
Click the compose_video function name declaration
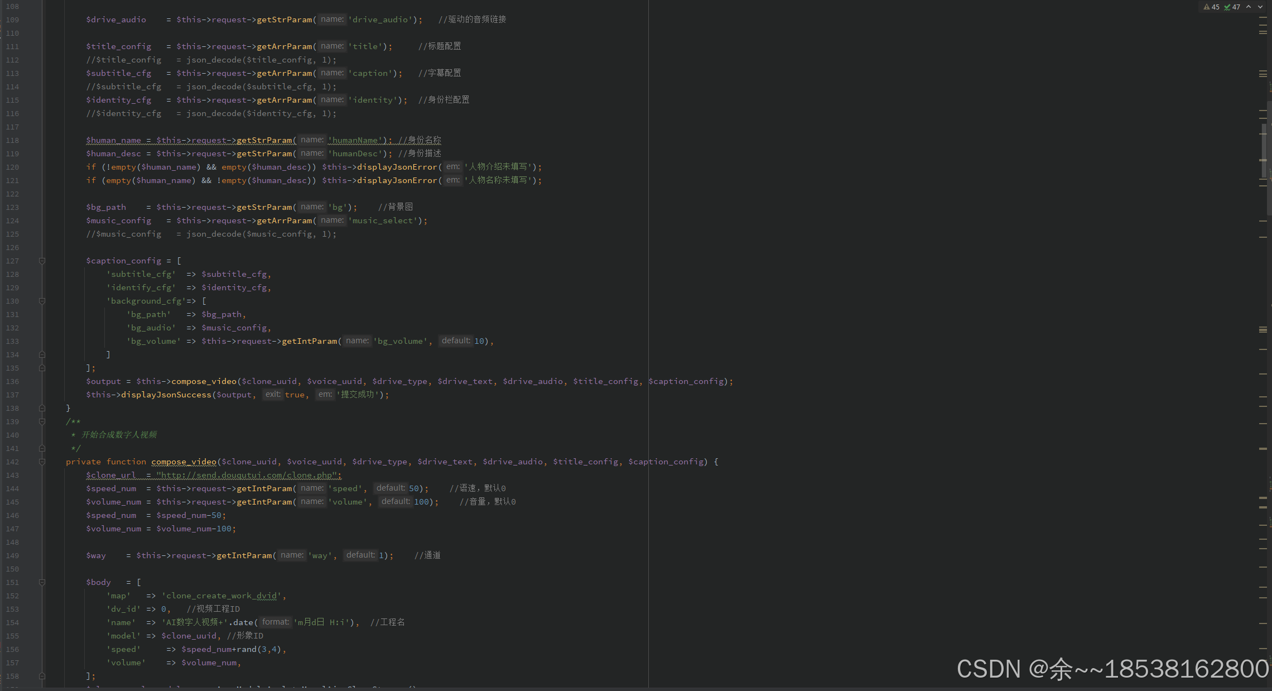(184, 462)
